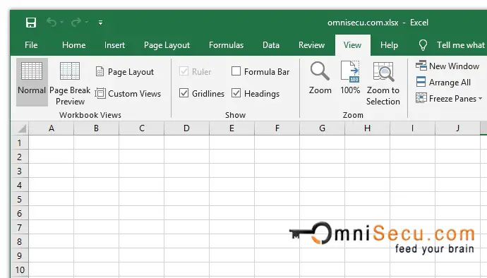The image size is (487, 278).
Task: Select column D header
Action: point(186,128)
